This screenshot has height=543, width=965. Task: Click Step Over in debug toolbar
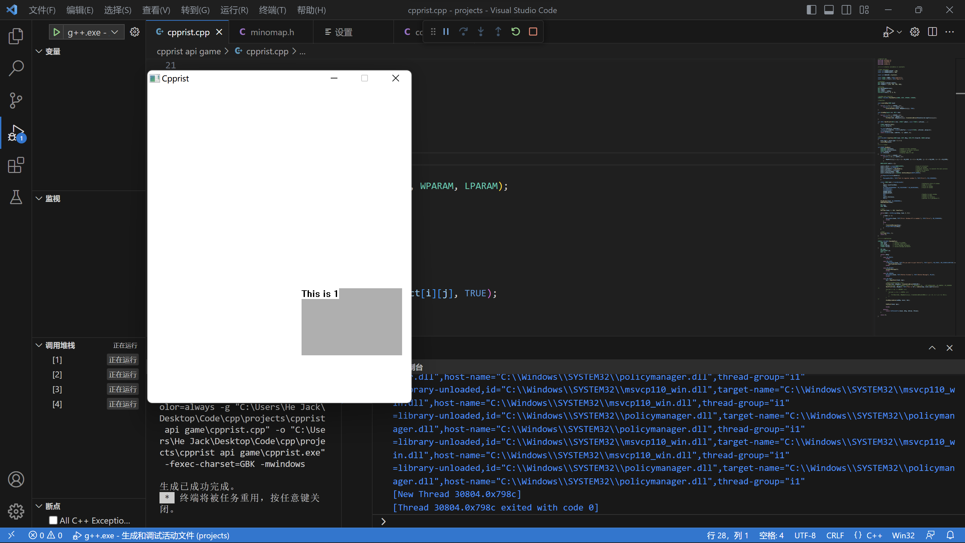click(463, 32)
